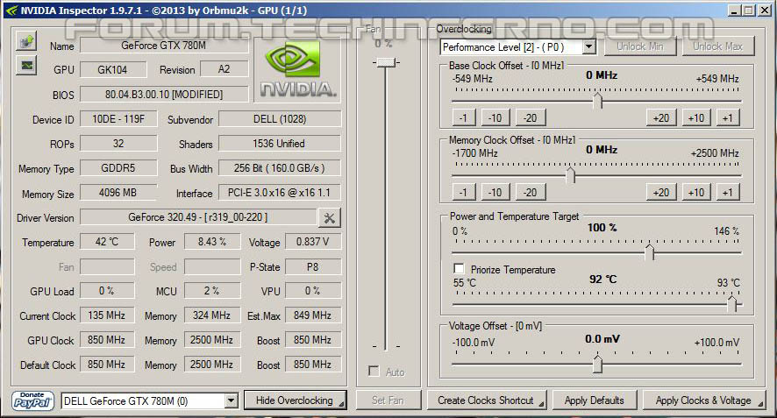Viewport: 777px width, 418px height.
Task: Click Base Clock Offset -10 button
Action: tap(495, 118)
